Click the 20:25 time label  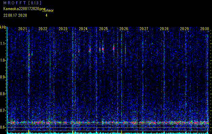103,29
